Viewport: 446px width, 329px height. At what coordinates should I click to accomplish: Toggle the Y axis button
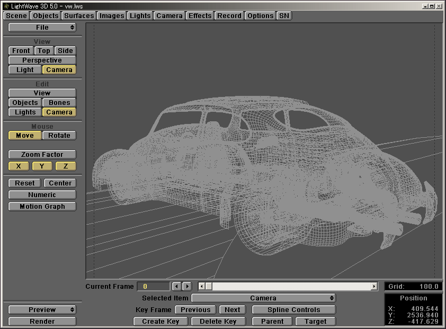42,166
